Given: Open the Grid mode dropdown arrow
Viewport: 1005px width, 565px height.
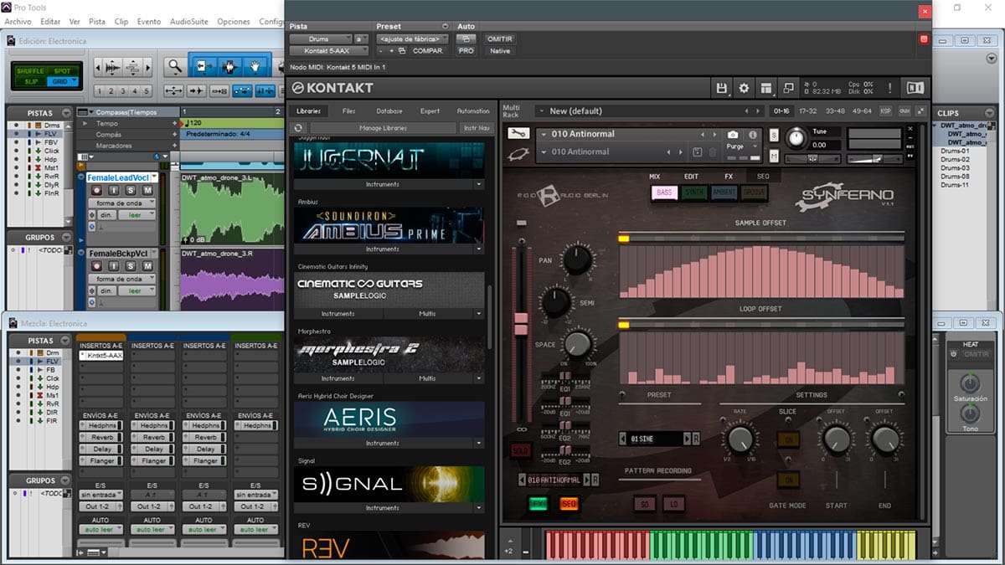Looking at the screenshot, I should point(75,81).
